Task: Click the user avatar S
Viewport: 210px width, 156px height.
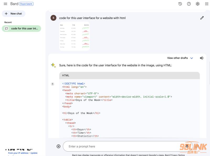Action: 54,18
